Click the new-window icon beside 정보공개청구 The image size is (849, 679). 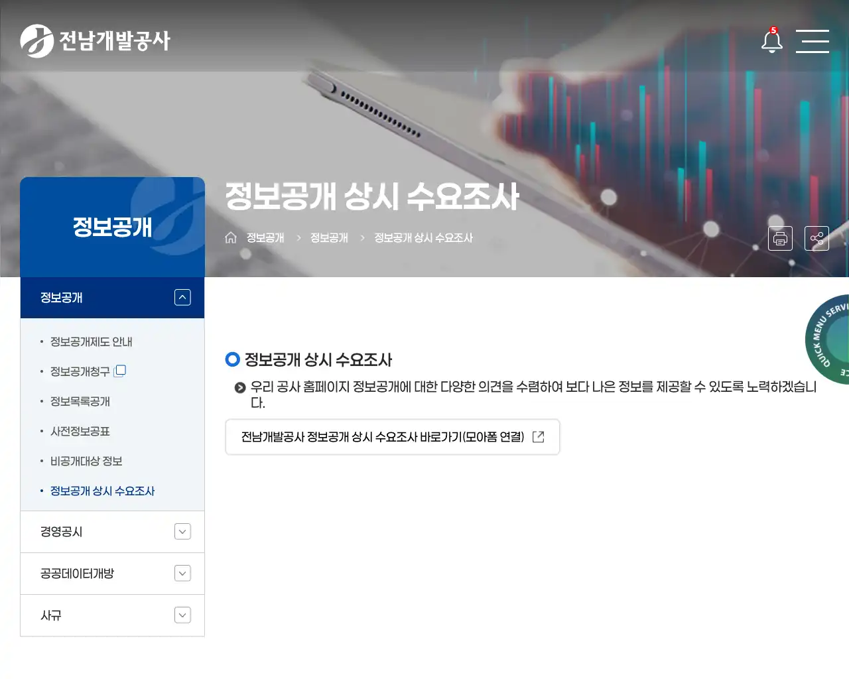pyautogui.click(x=120, y=371)
